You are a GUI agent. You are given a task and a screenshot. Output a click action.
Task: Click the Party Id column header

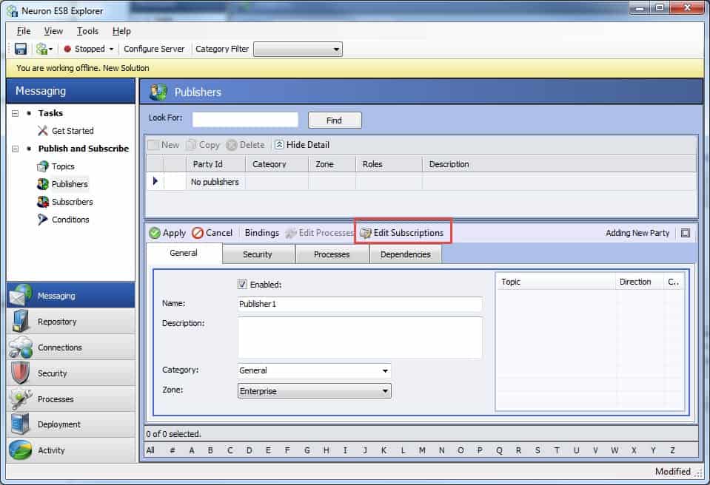[215, 164]
